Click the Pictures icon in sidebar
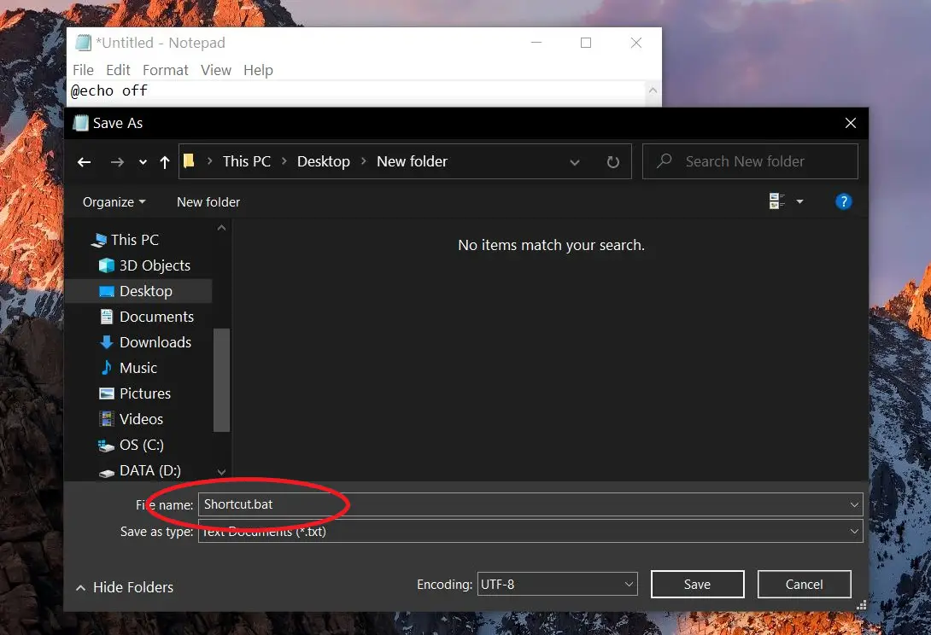The image size is (931, 635). pyautogui.click(x=106, y=393)
